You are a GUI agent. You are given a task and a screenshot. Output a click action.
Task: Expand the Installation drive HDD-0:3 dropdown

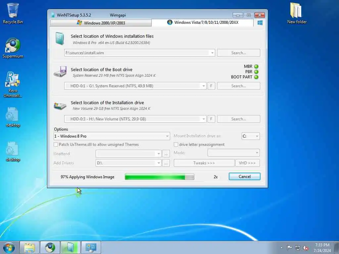click(x=204, y=119)
